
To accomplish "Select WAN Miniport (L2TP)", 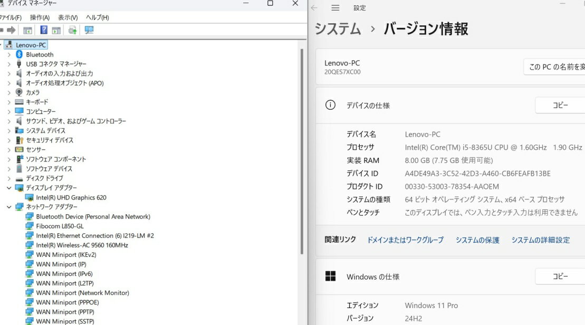I will click(x=64, y=283).
